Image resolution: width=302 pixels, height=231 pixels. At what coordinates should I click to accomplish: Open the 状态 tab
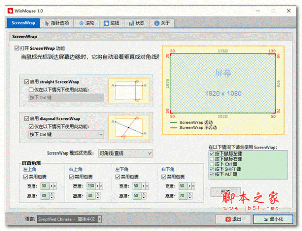136,23
